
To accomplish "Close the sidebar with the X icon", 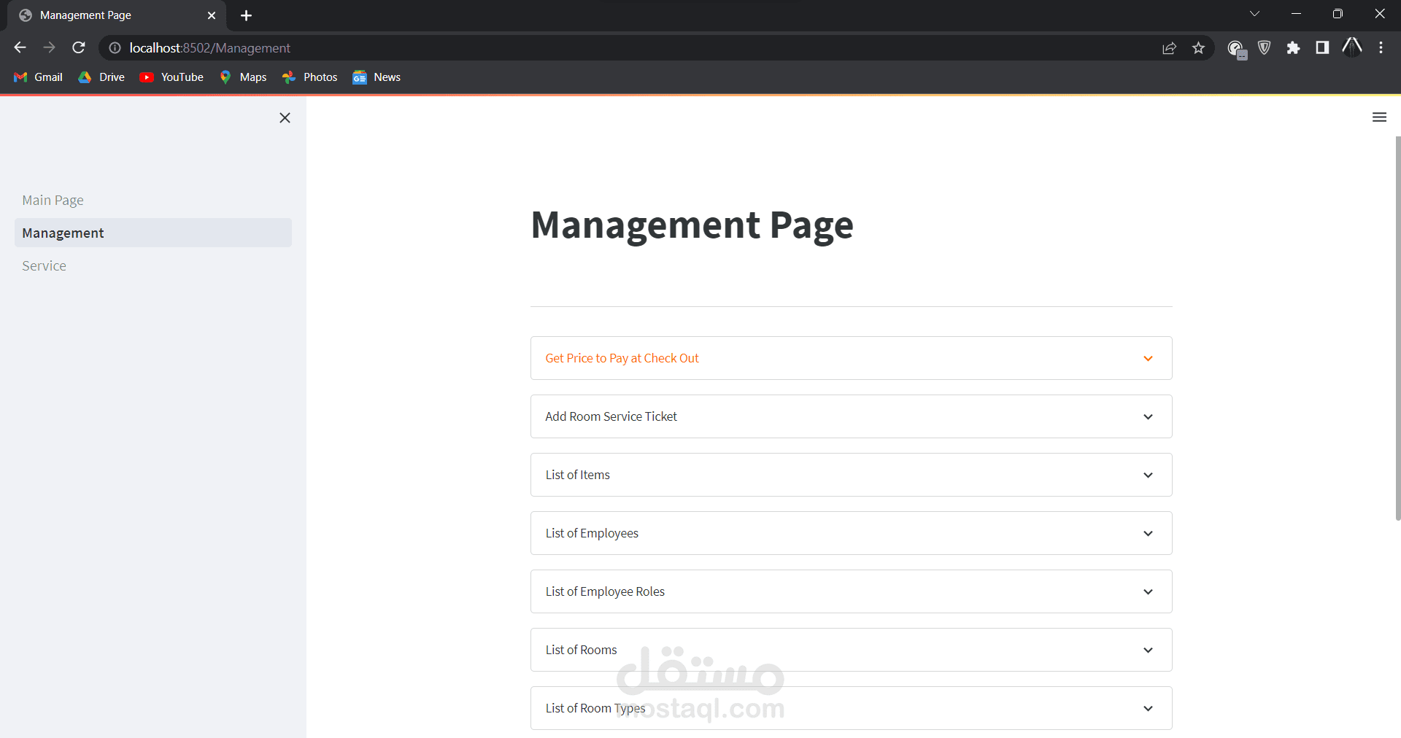I will click(285, 117).
